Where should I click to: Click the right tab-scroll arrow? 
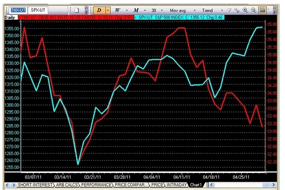tap(13, 185)
